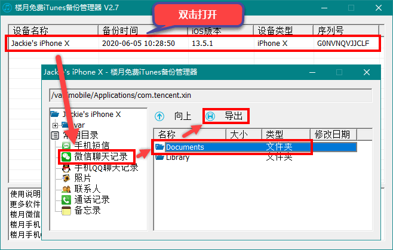Click the 手机短信 SMS icon
The image size is (393, 250).
(x=66, y=146)
